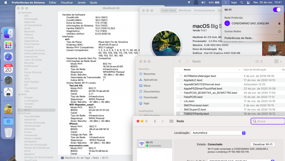The image size is (285, 161).
Task: Turn off the Wi-Fi switch
Action: pyautogui.click(x=277, y=10)
